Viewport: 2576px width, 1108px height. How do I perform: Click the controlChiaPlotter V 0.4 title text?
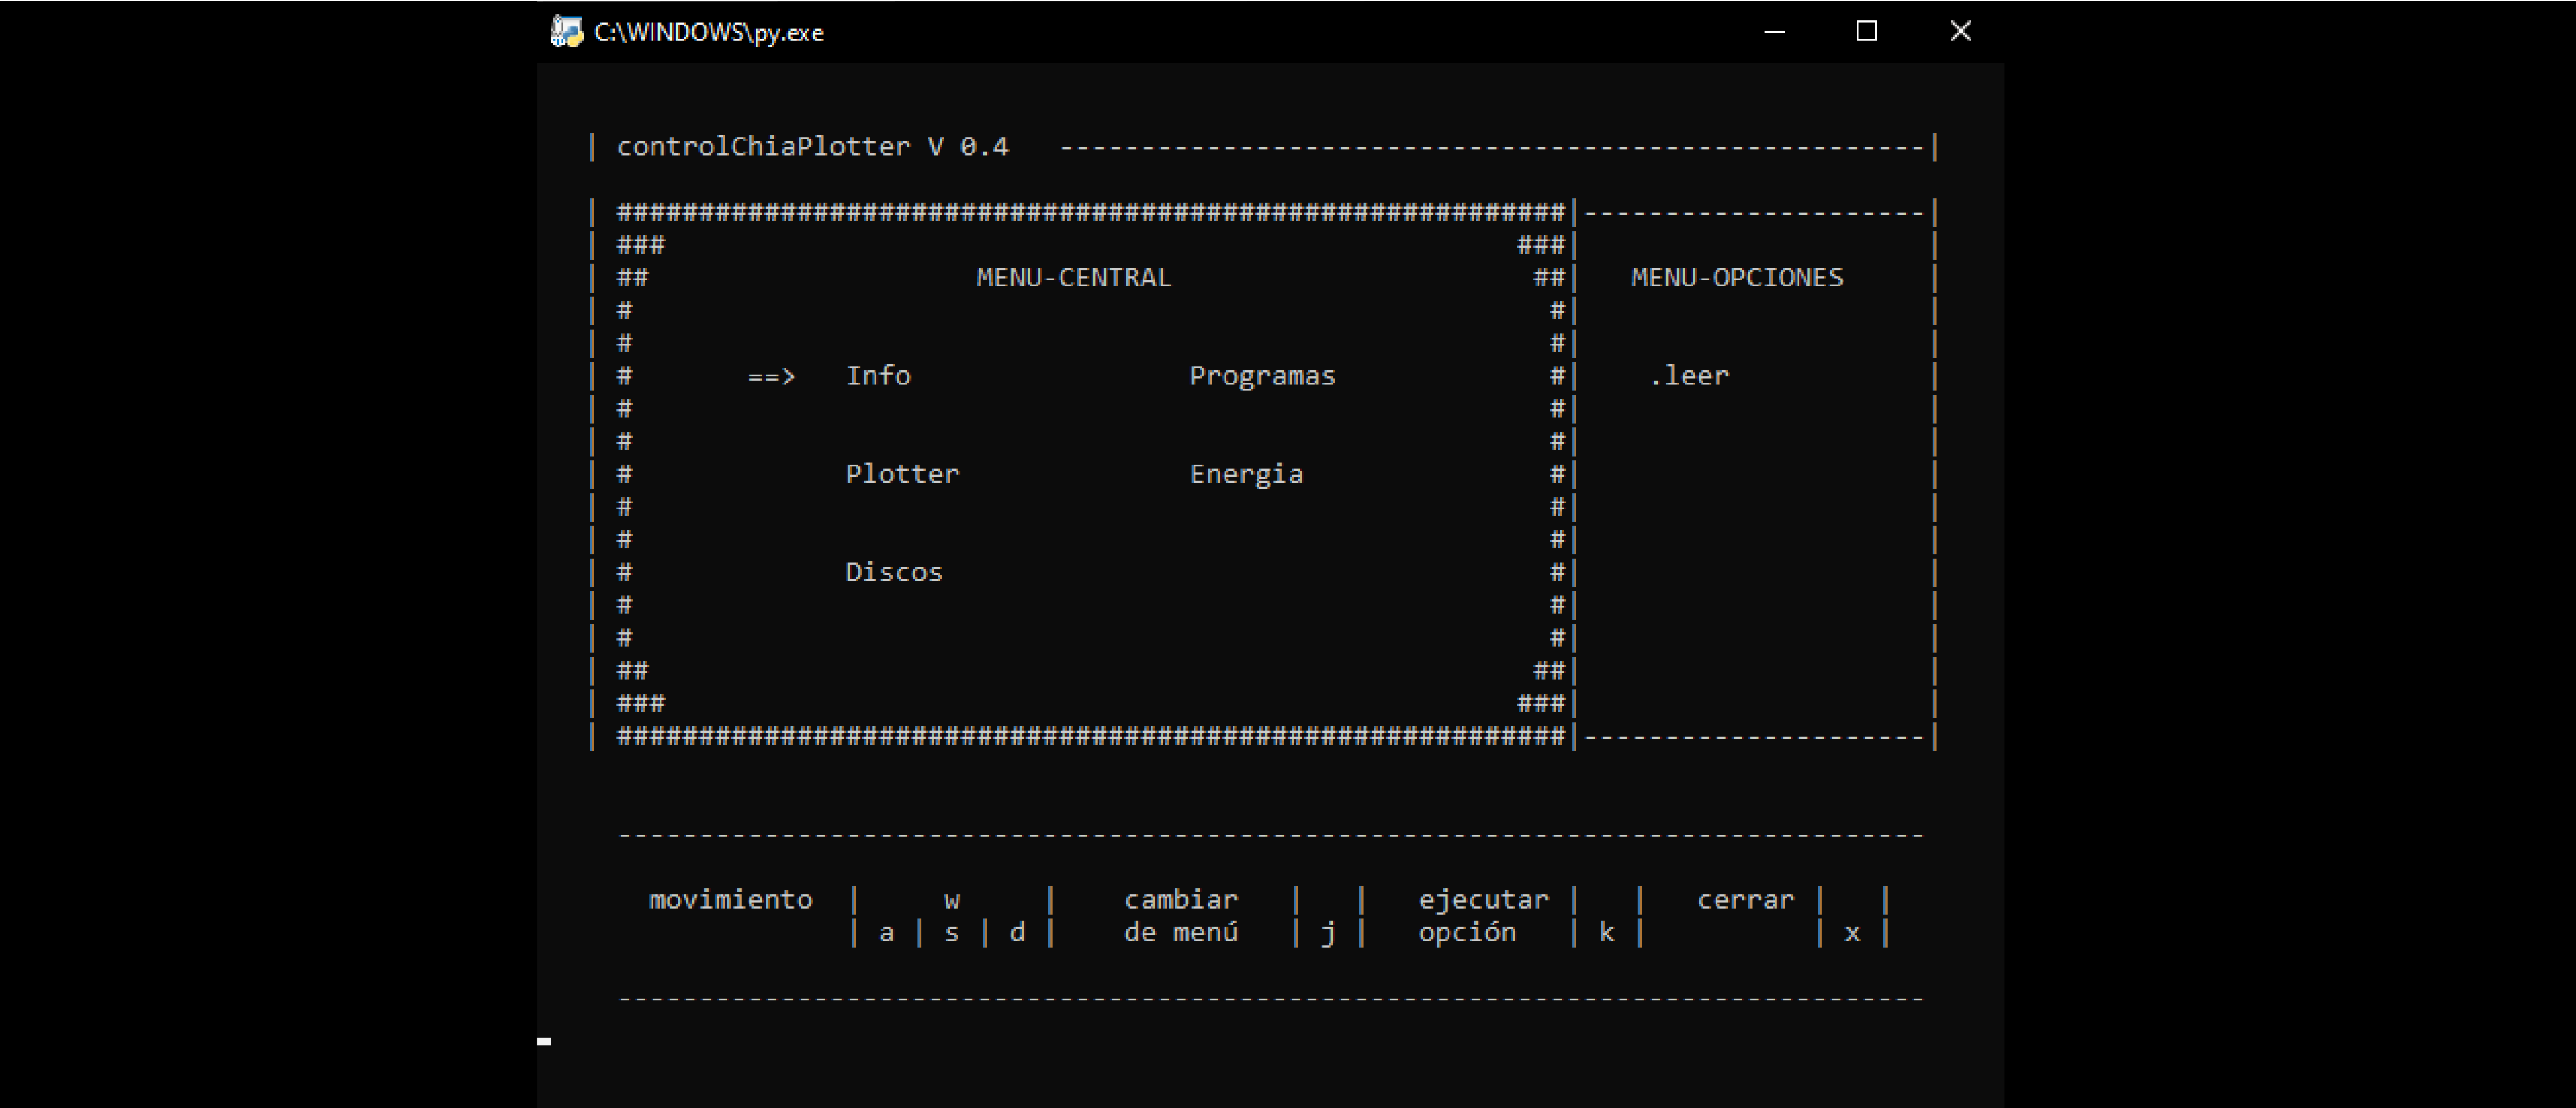(812, 146)
